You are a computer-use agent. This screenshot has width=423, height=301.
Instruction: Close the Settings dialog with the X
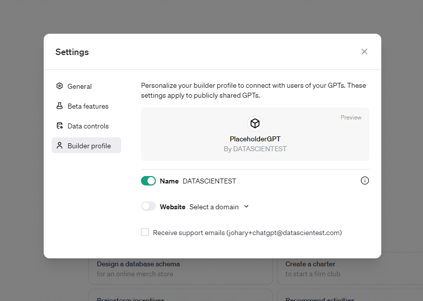[364, 52]
